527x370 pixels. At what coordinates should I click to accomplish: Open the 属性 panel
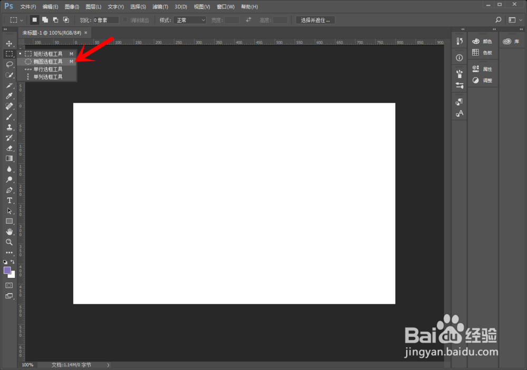coord(482,69)
